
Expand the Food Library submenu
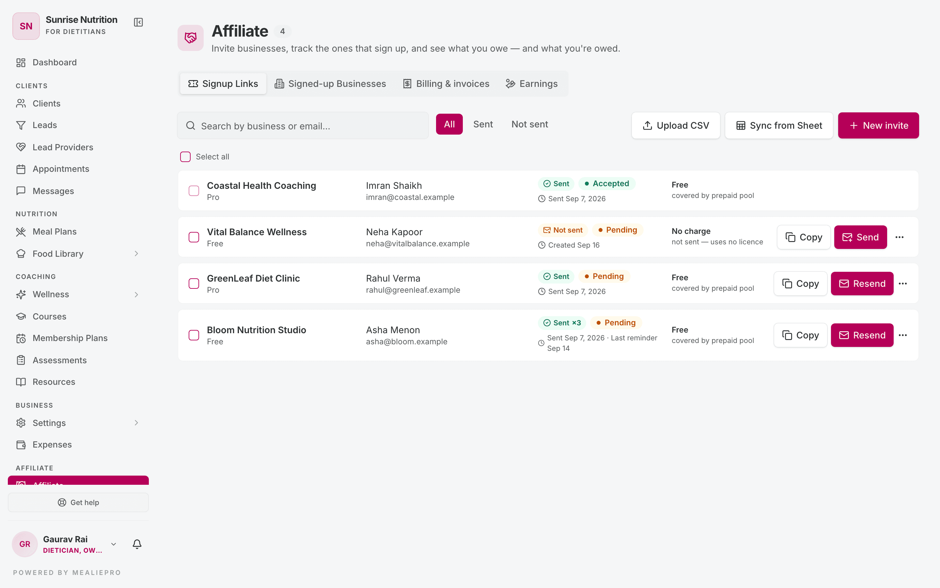coord(136,253)
